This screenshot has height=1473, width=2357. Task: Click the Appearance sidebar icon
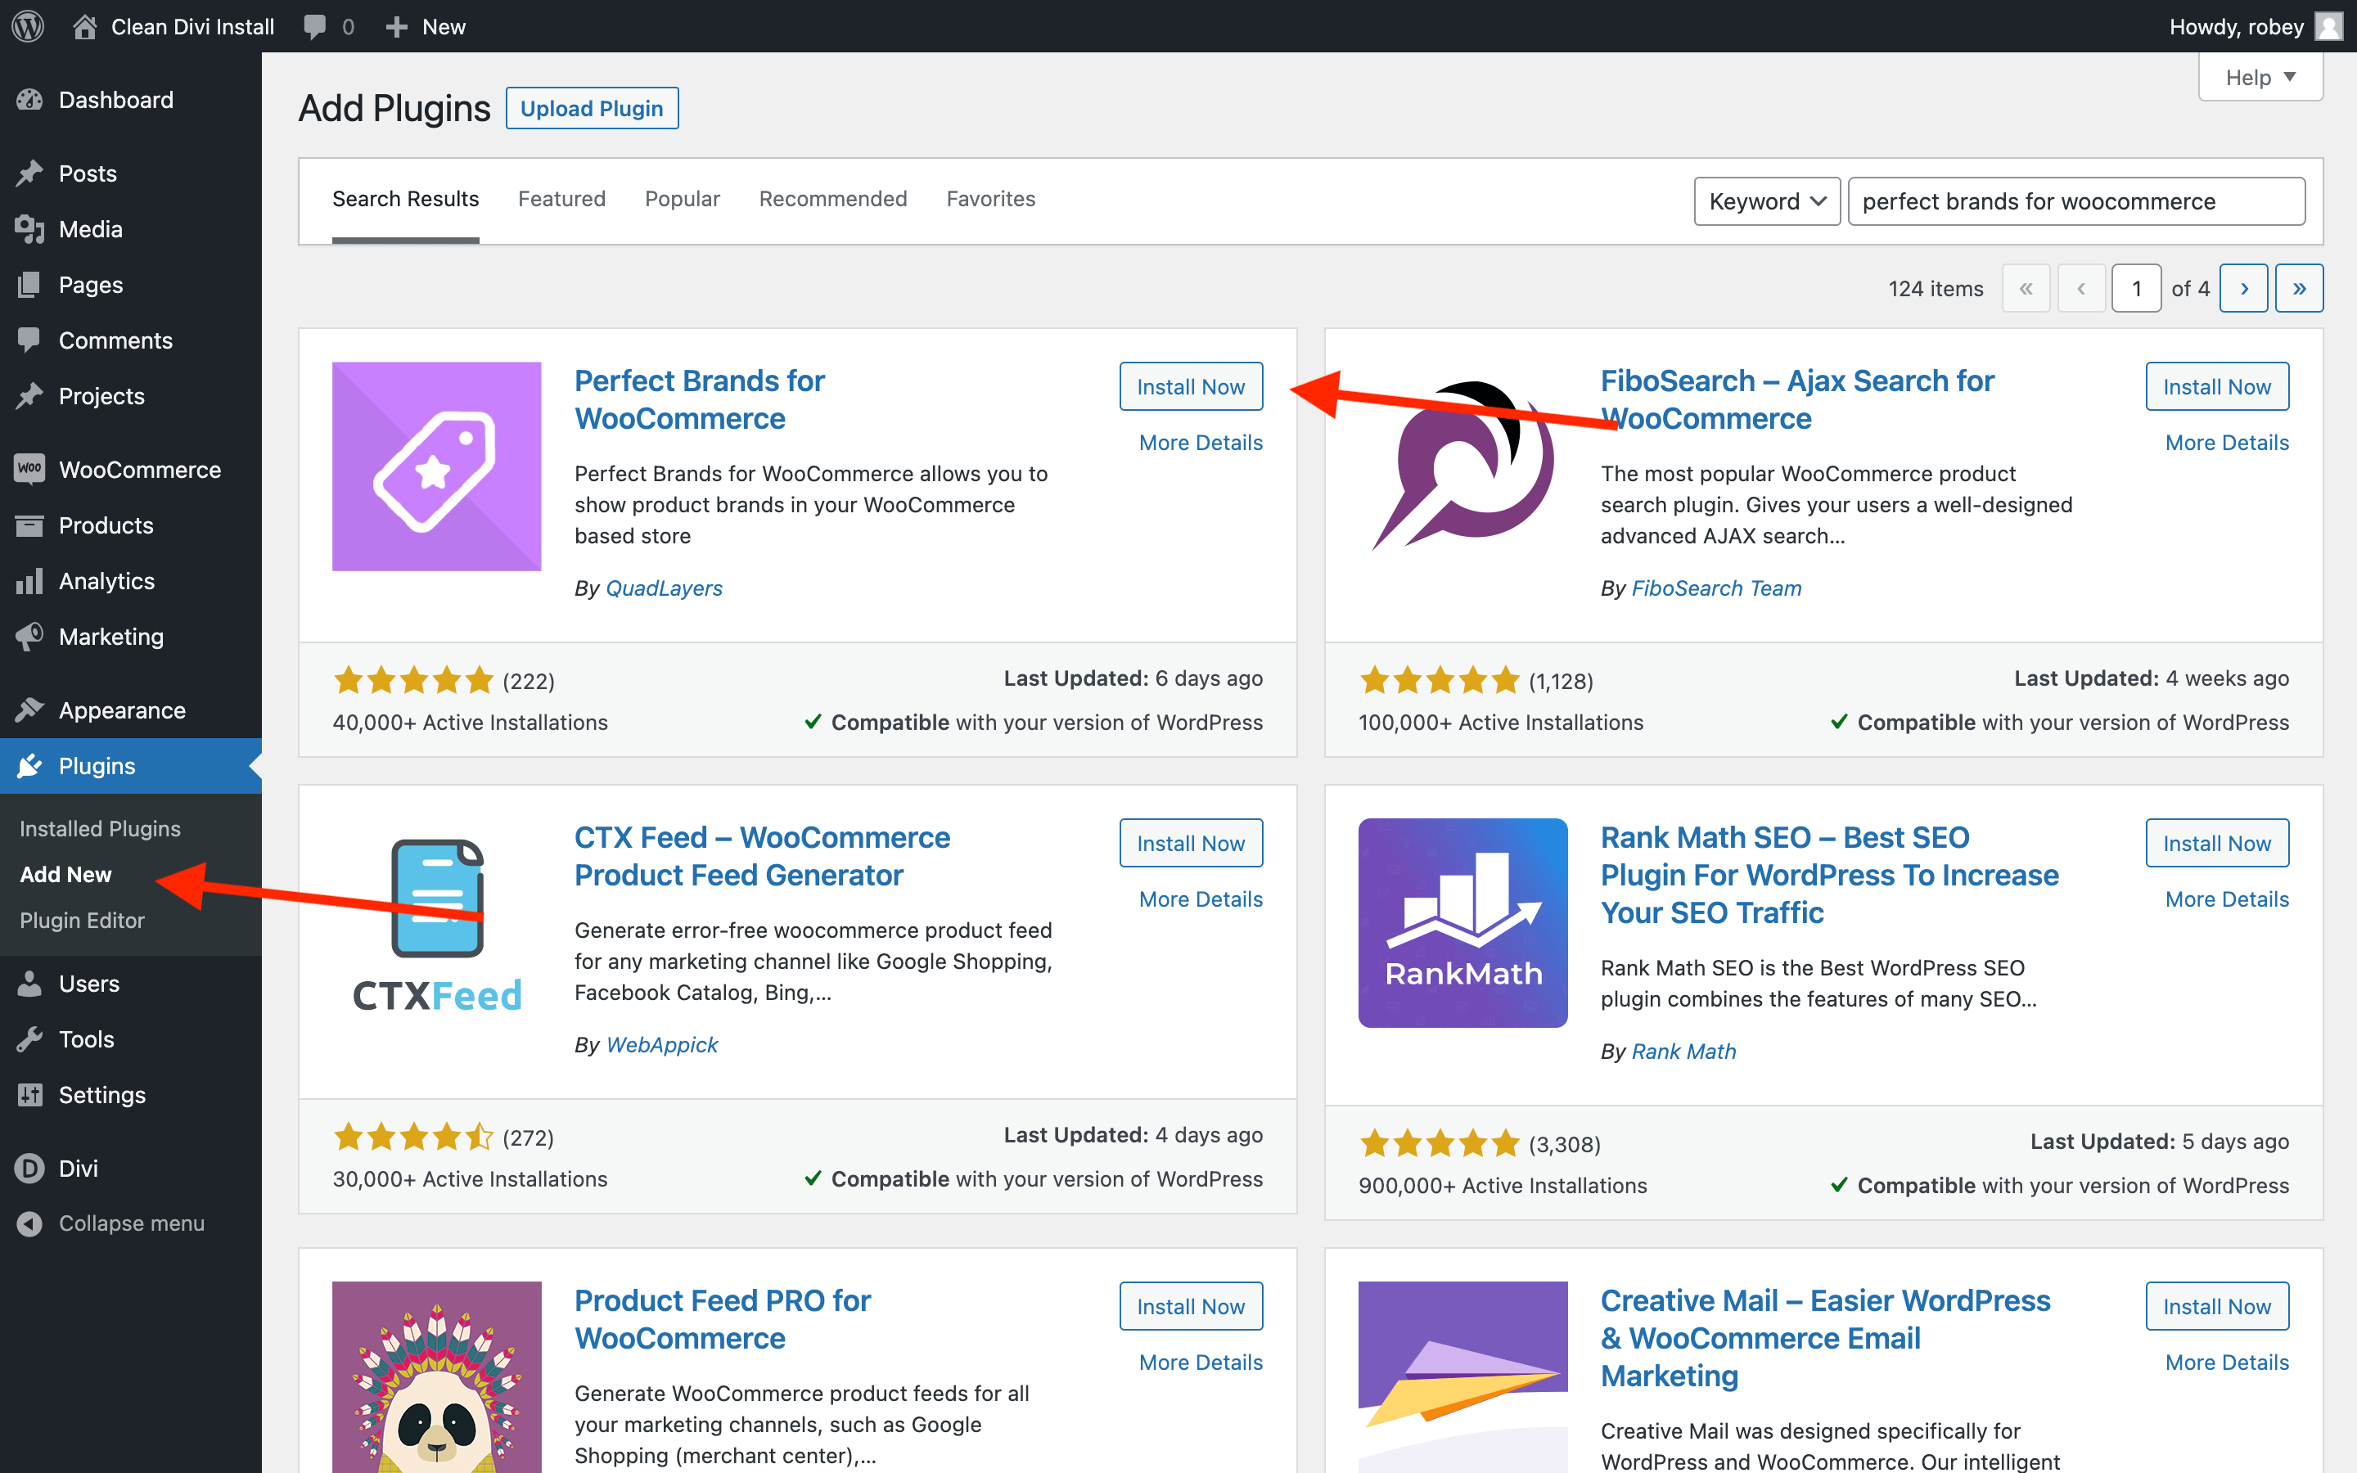[x=32, y=711]
